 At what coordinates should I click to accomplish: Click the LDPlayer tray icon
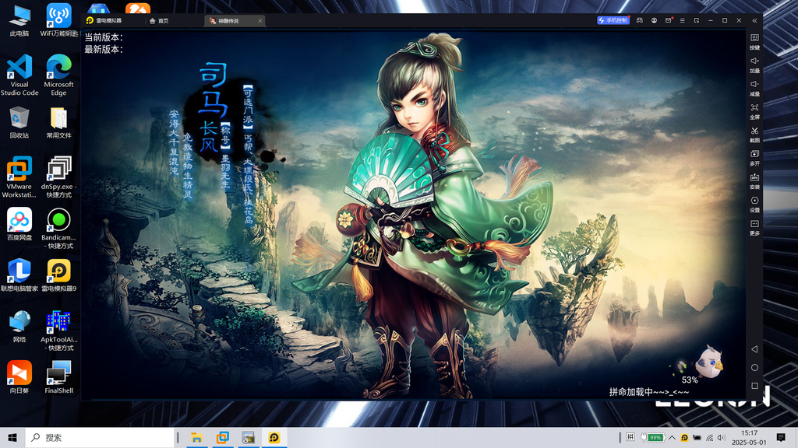click(x=684, y=437)
